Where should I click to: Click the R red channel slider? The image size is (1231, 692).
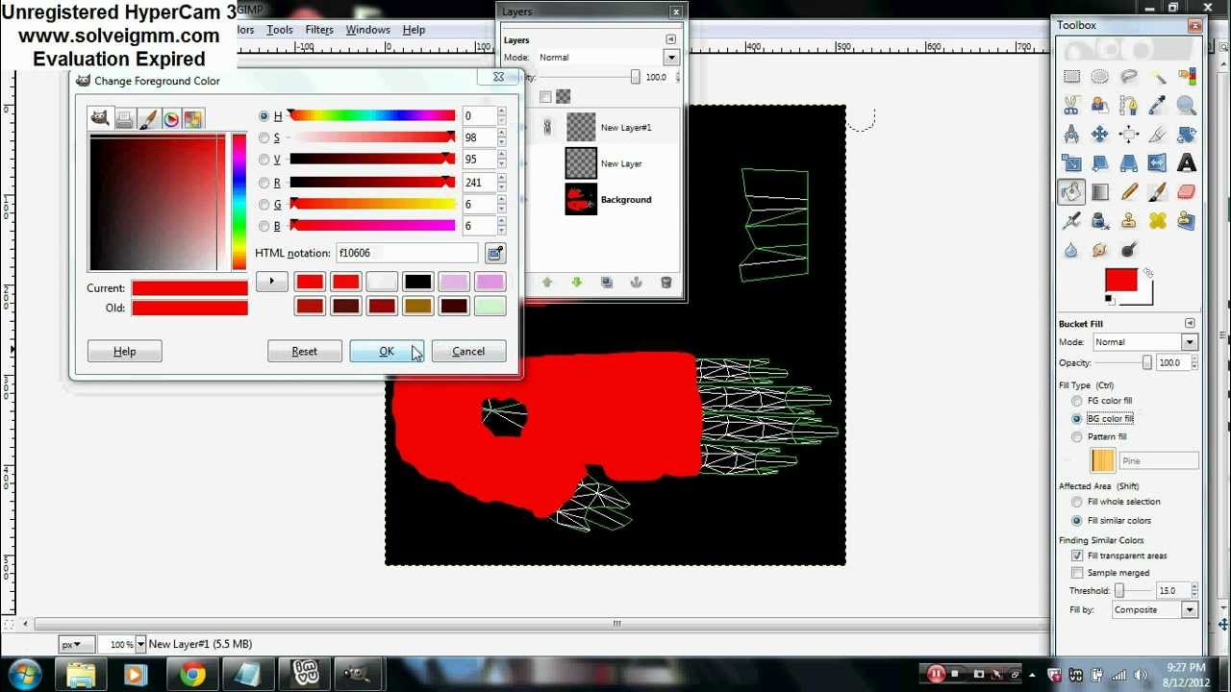tap(372, 183)
